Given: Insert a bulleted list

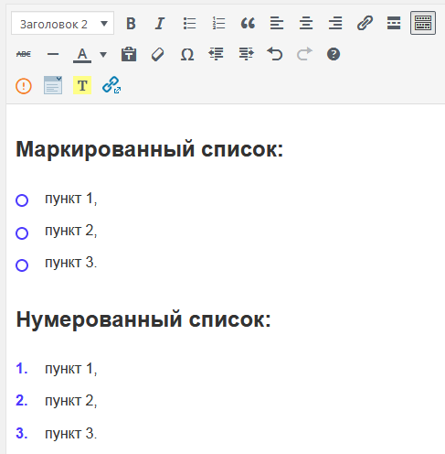Looking at the screenshot, I should click(x=189, y=23).
